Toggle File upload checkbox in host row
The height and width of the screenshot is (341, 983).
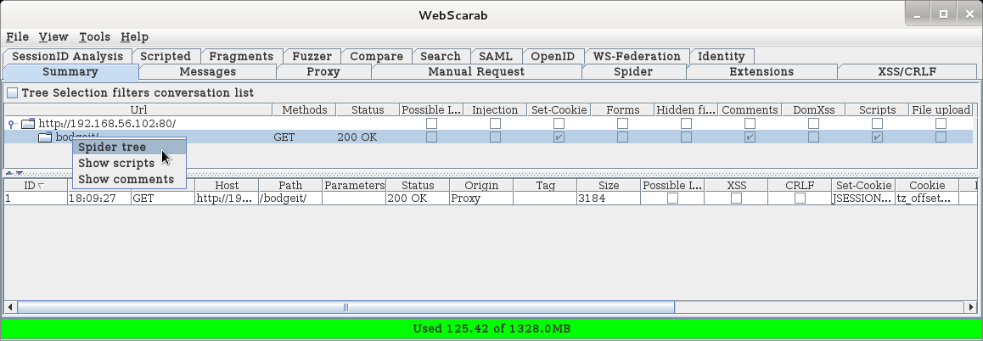(x=941, y=124)
